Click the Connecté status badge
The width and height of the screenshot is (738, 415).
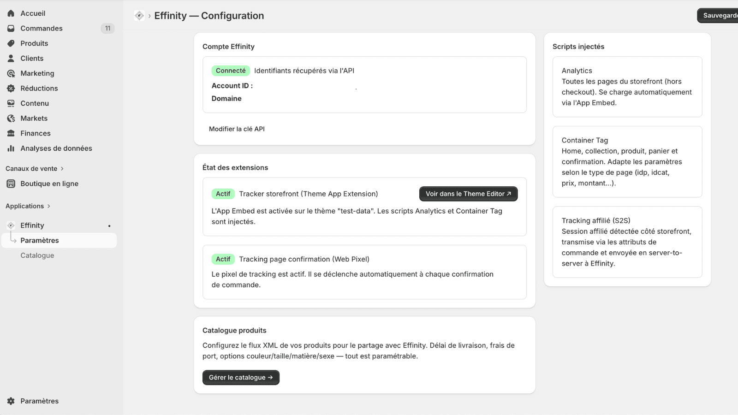(x=231, y=71)
